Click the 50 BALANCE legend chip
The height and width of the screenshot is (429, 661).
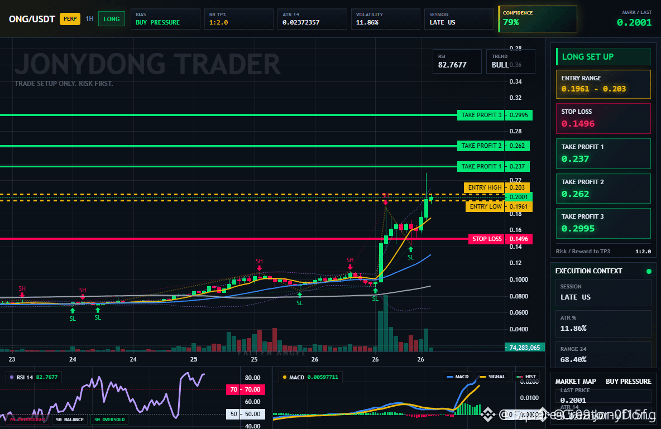click(70, 420)
